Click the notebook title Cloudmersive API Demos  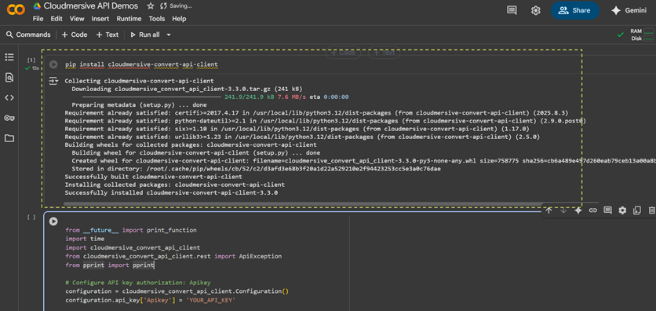coord(91,5)
